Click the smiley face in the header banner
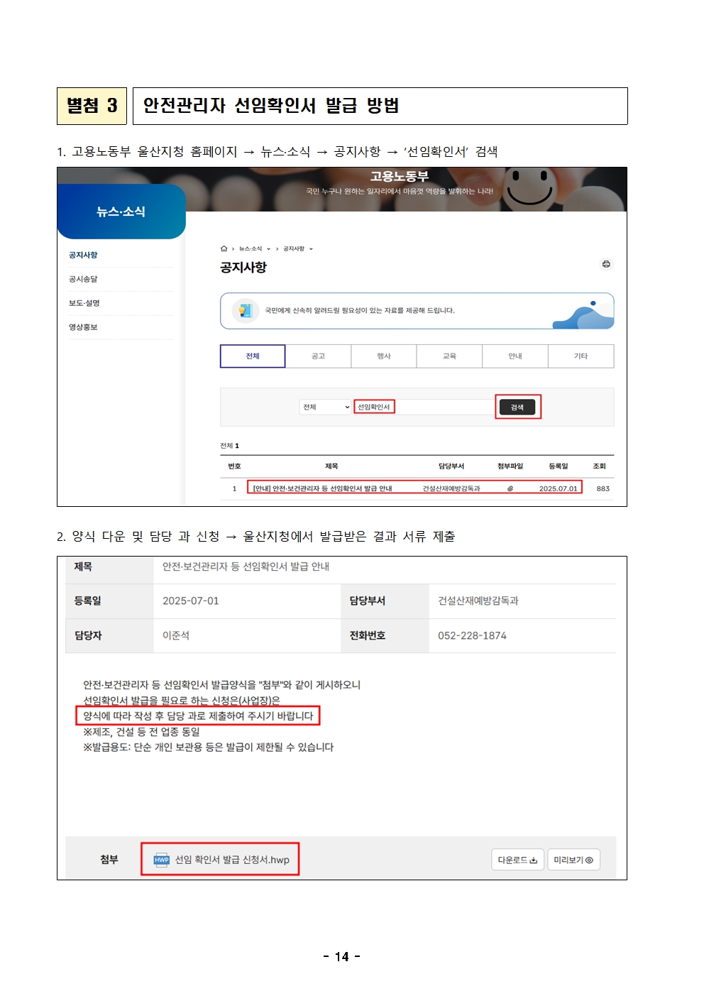Image resolution: width=704 pixels, height=996 pixels. [529, 186]
